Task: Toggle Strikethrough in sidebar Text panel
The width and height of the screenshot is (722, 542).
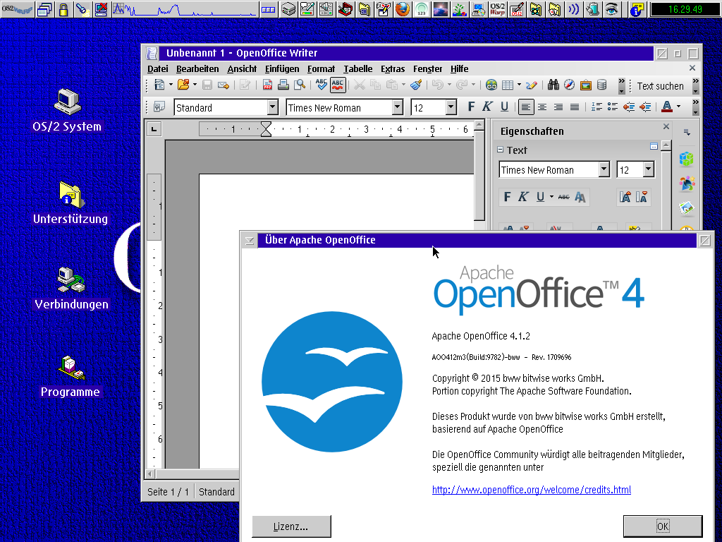Action: point(563,198)
